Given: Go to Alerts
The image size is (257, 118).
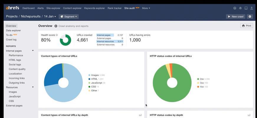Looking at the screenshot, I should (x=40, y=8).
